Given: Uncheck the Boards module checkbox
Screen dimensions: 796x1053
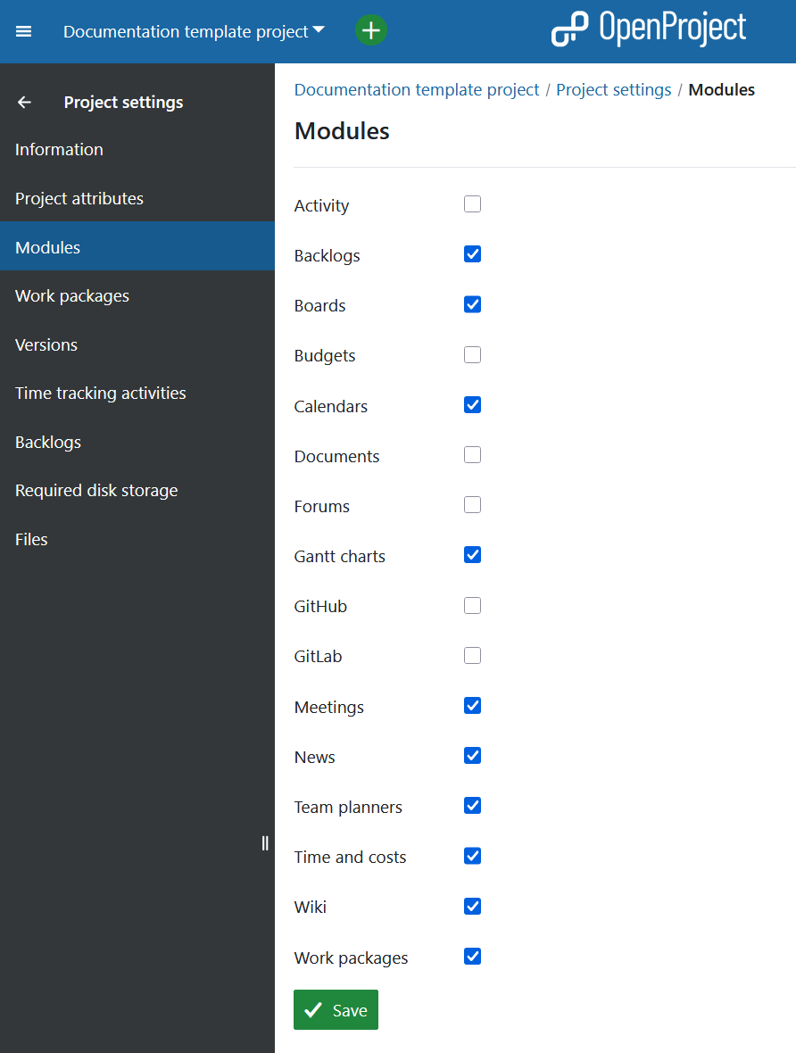Looking at the screenshot, I should (x=472, y=305).
